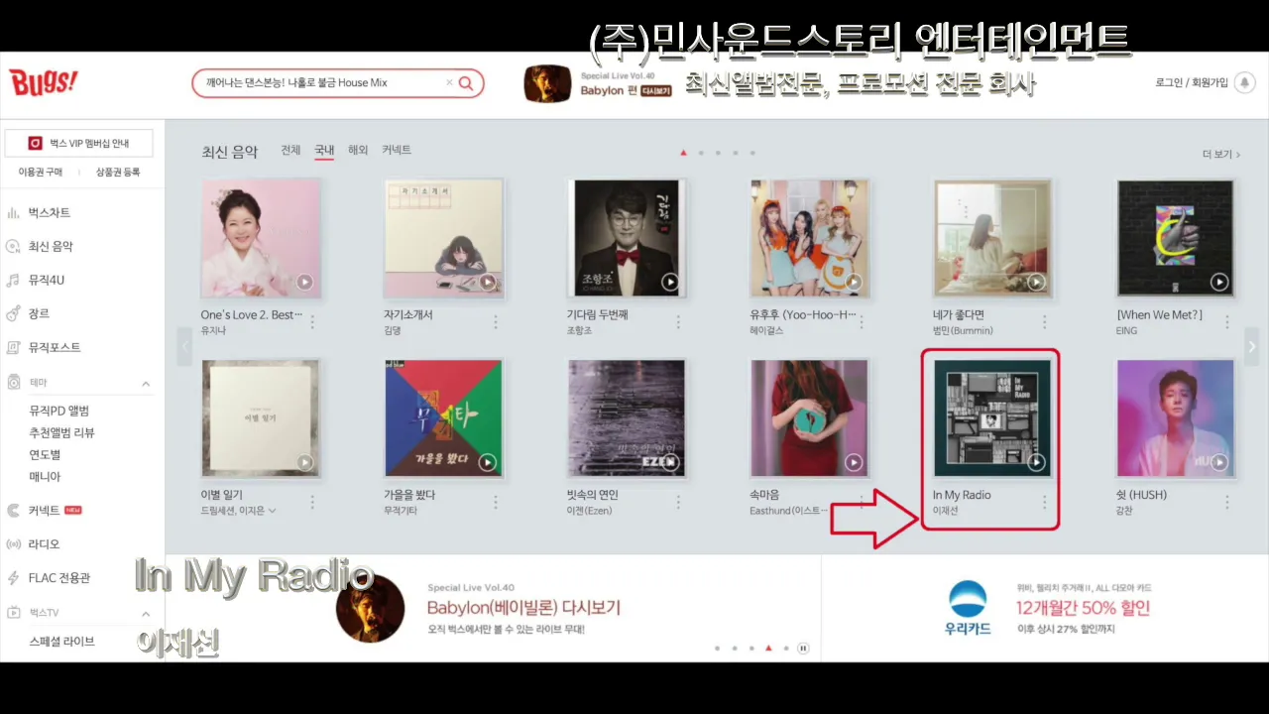The height and width of the screenshot is (714, 1269).
Task: Open 벅스 VIP 멤버십 안내 button
Action: (78, 143)
